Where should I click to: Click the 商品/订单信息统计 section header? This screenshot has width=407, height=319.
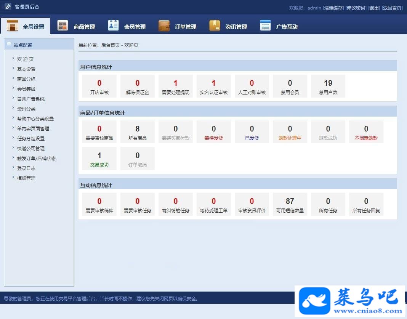point(238,112)
